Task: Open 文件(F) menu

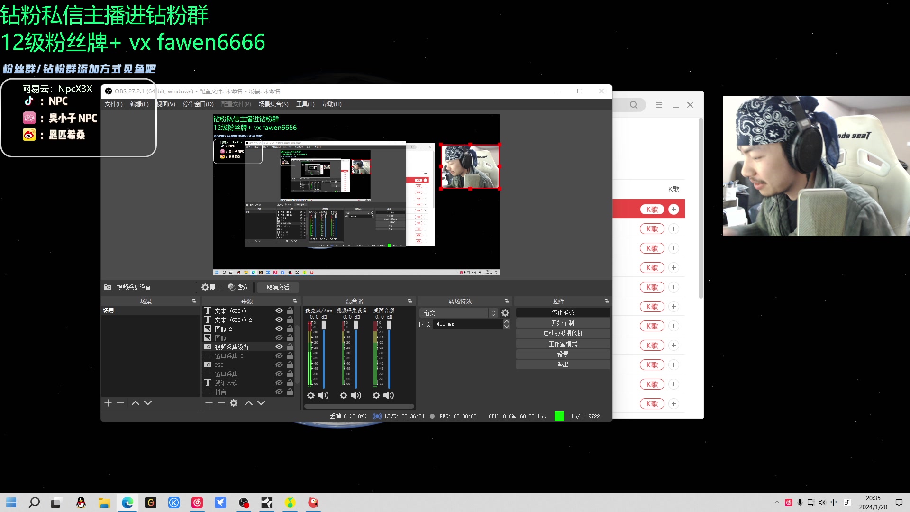Action: coord(113,104)
